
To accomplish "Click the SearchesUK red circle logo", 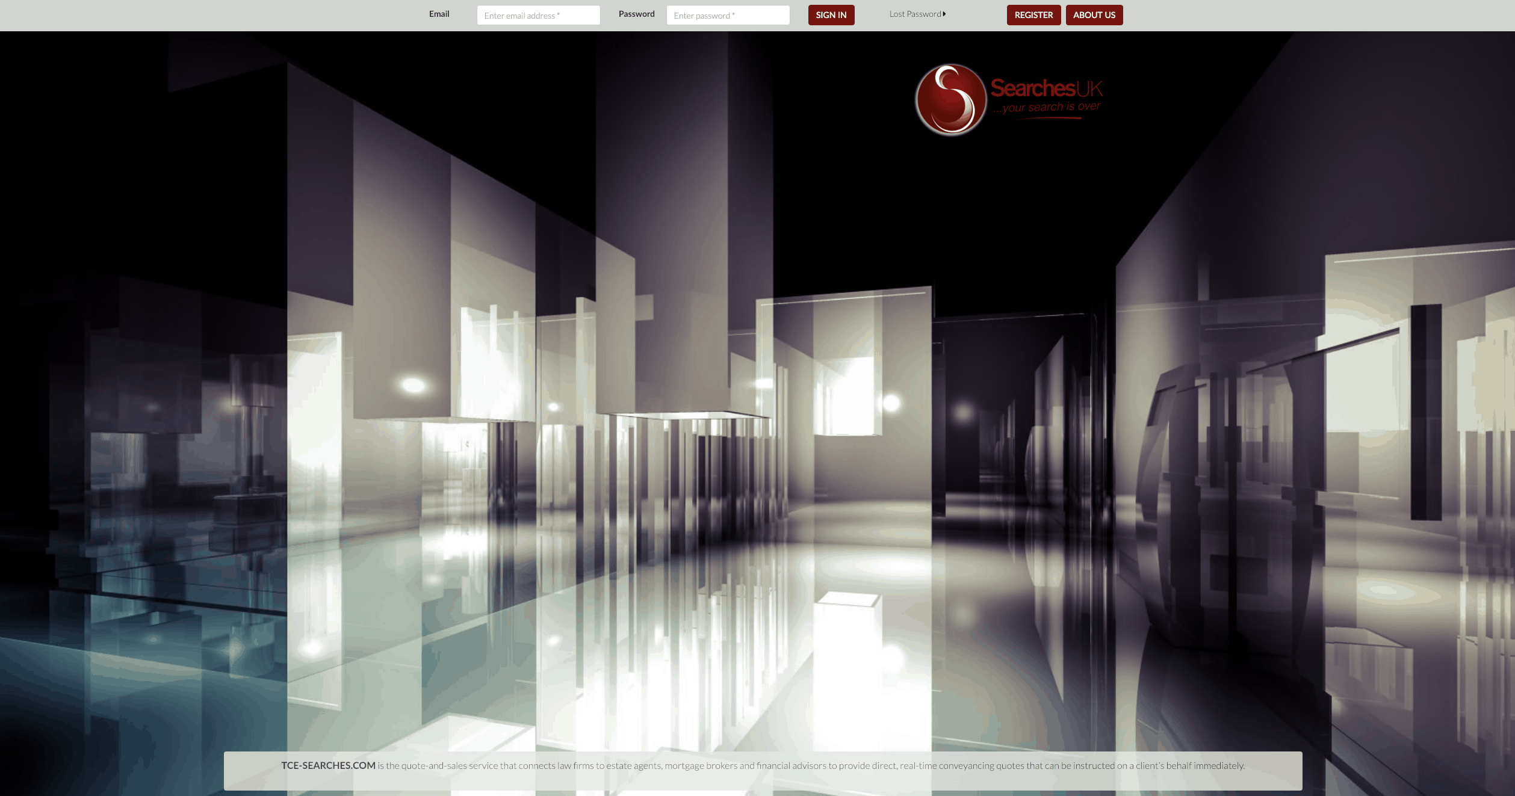I will [x=951, y=99].
